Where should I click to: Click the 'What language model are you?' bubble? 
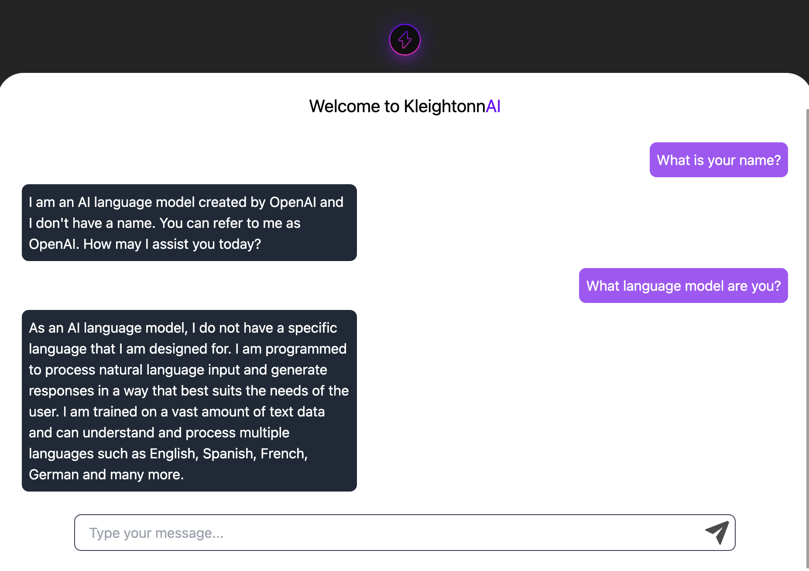click(683, 285)
